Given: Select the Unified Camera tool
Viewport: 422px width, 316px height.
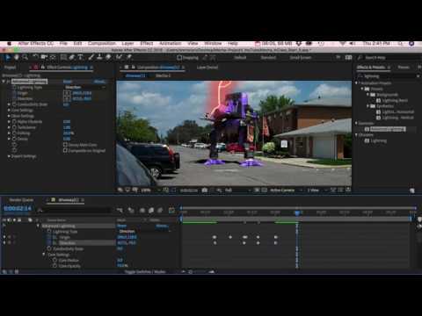Looking at the screenshot, I should coord(44,57).
